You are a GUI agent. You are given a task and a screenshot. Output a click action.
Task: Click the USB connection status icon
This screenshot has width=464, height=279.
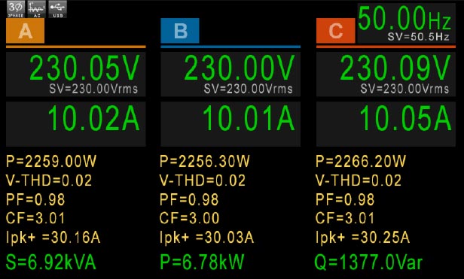58,9
